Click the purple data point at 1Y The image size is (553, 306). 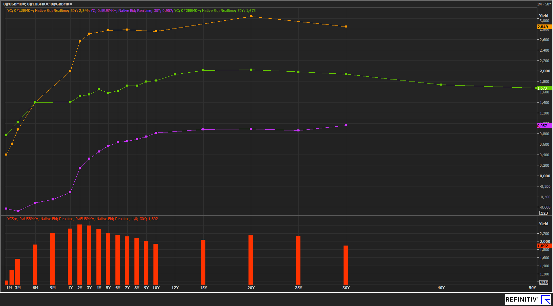click(70, 192)
